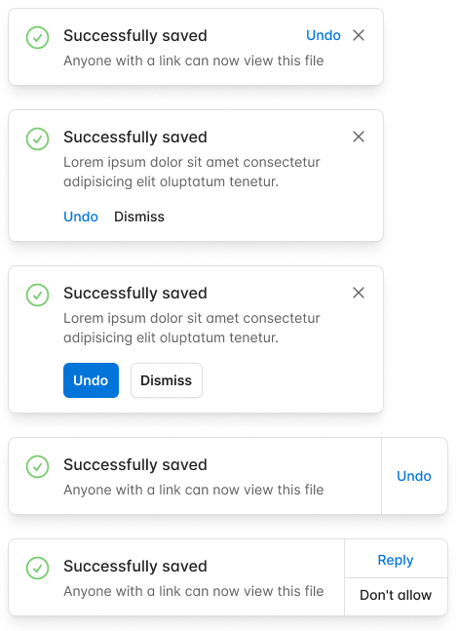Click the Undo text link below the lorem ipsum
The height and width of the screenshot is (631, 458).
(81, 217)
